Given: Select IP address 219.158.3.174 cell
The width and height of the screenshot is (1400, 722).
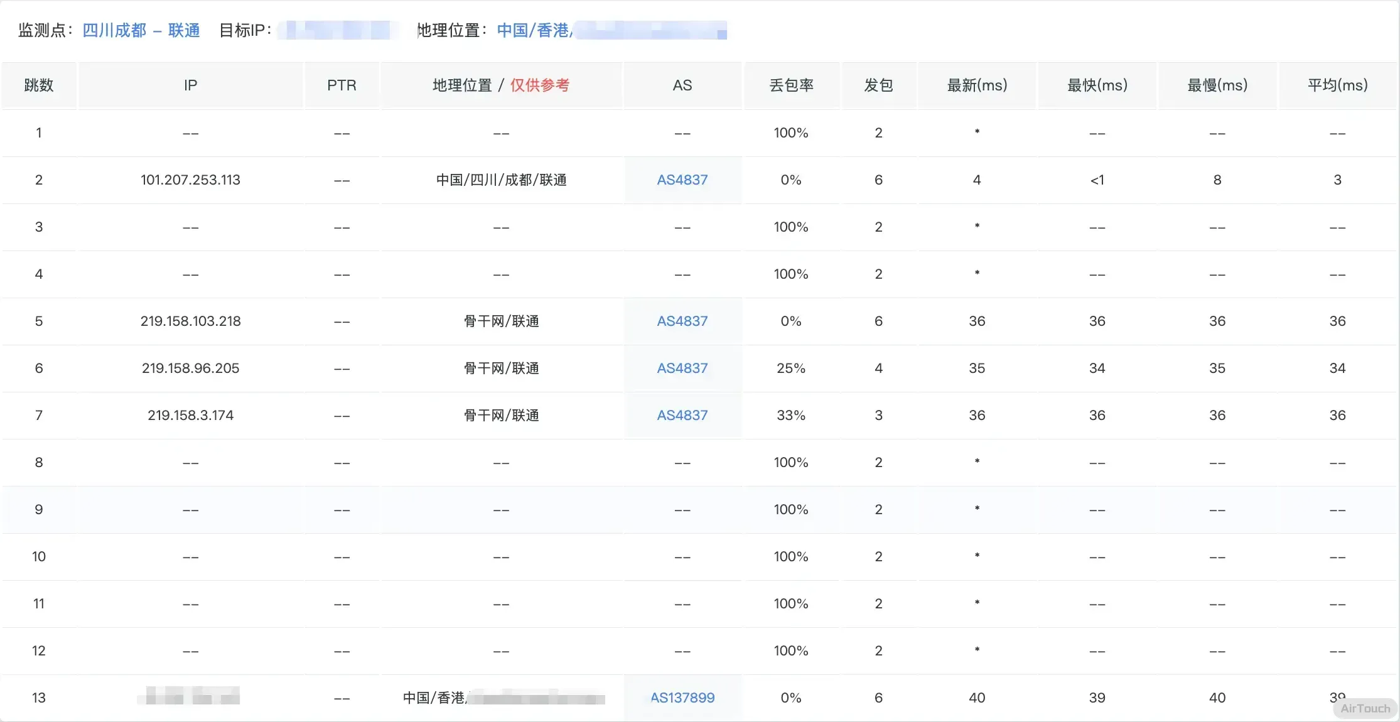Looking at the screenshot, I should [190, 416].
